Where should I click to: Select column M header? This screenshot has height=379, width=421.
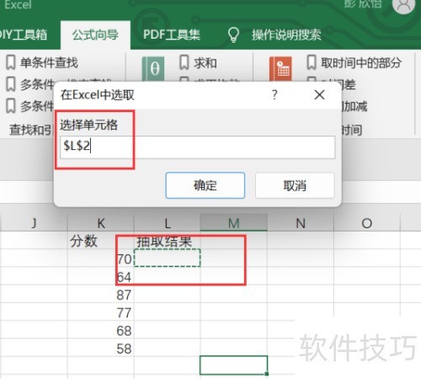(233, 223)
